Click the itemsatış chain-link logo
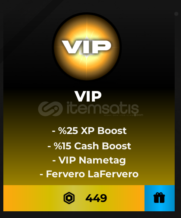The image size is (181, 218). click(x=50, y=109)
